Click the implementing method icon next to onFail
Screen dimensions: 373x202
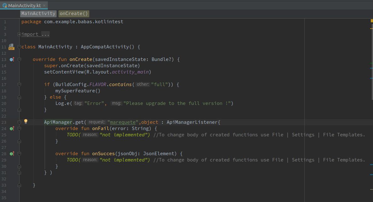[x=12, y=128]
